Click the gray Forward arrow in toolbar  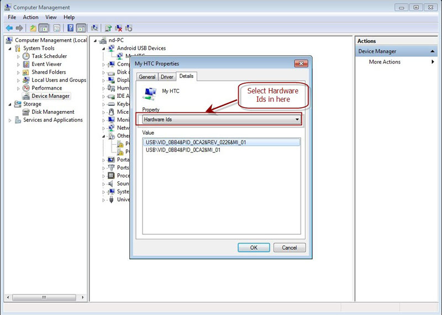(19, 28)
